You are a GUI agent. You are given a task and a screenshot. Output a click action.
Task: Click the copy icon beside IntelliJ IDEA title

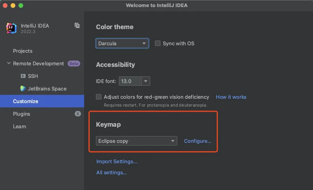coord(77,26)
